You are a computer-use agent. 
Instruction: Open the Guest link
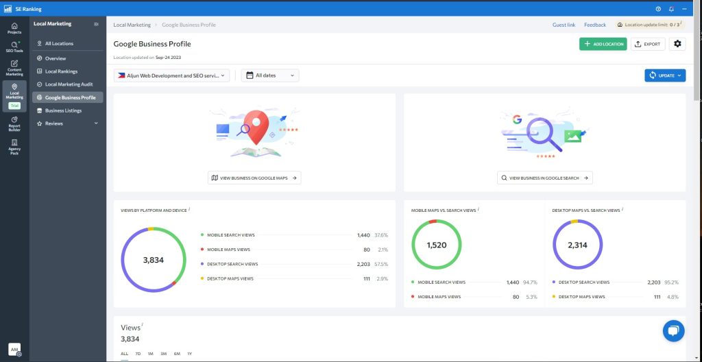564,25
